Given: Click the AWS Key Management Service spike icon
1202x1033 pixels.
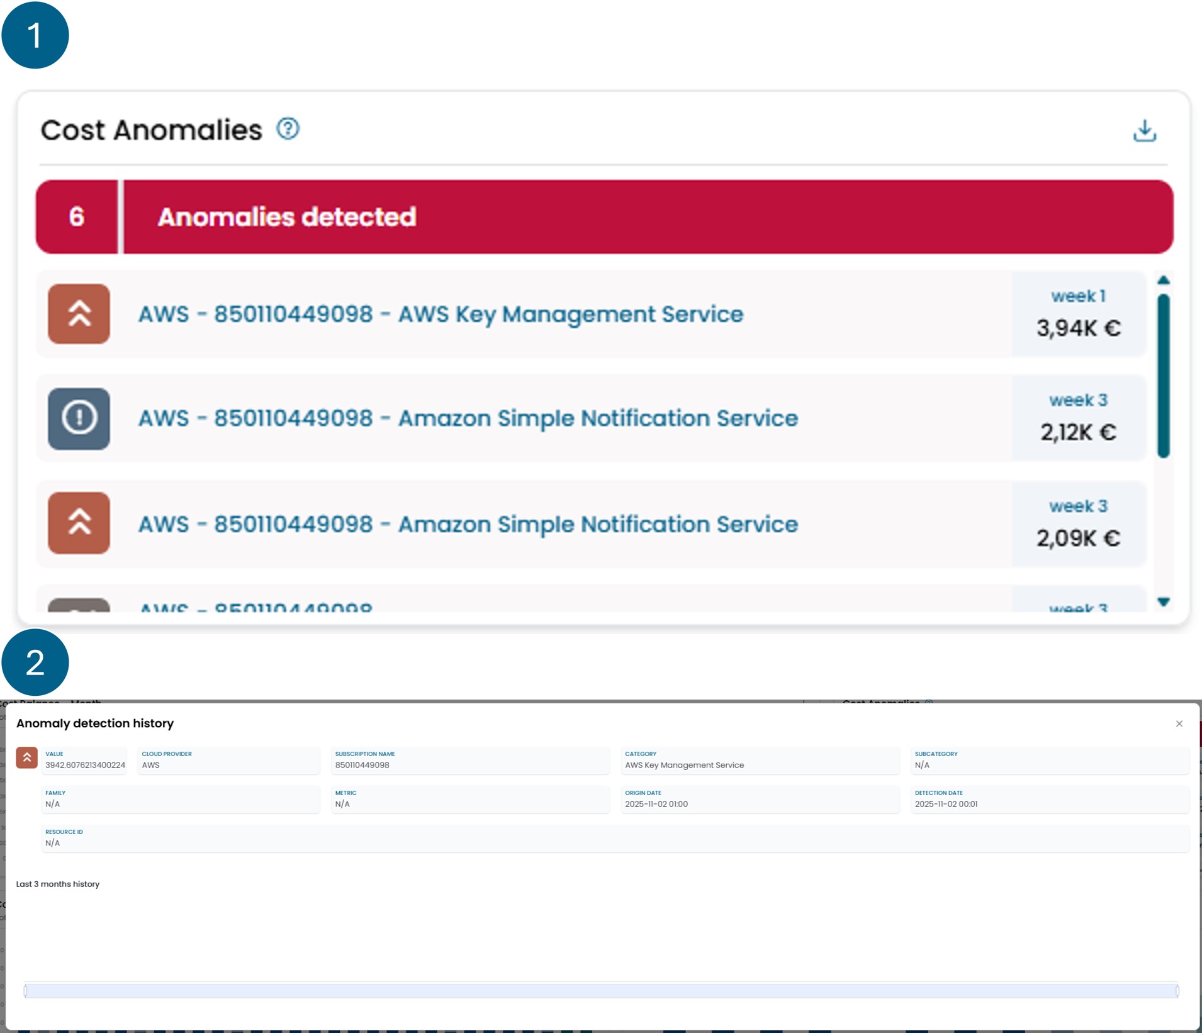Looking at the screenshot, I should 79,314.
